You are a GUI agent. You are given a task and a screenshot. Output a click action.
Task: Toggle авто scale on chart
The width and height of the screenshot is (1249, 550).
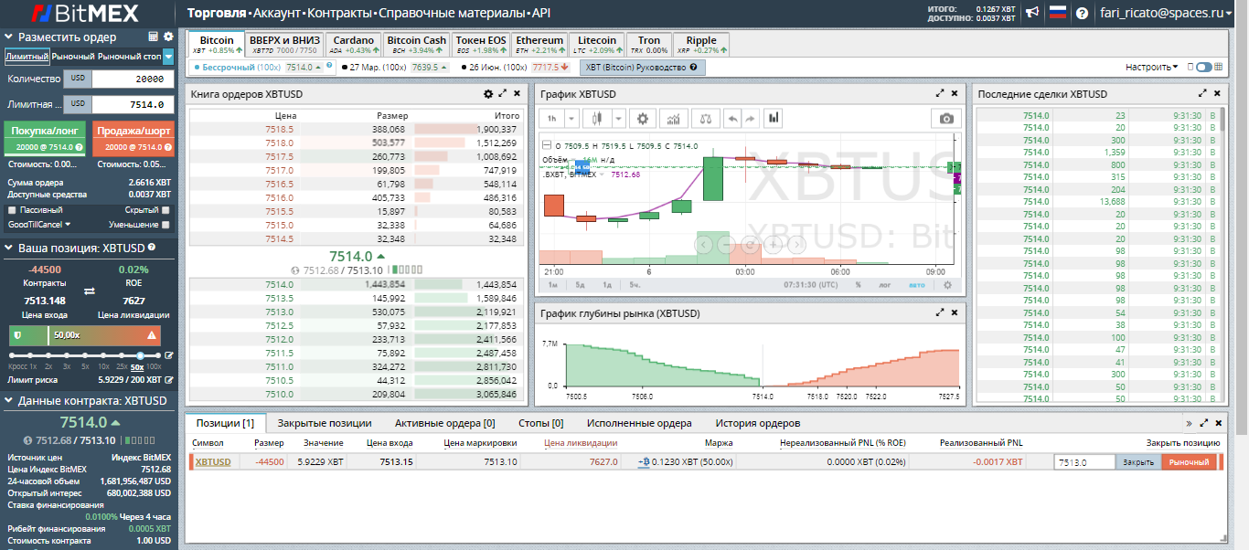point(917,284)
